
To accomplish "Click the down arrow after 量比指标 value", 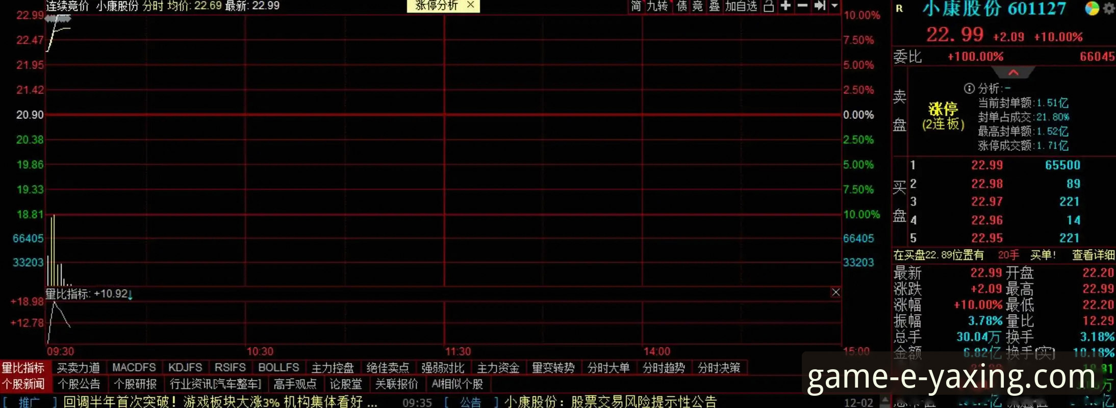I will click(x=130, y=294).
